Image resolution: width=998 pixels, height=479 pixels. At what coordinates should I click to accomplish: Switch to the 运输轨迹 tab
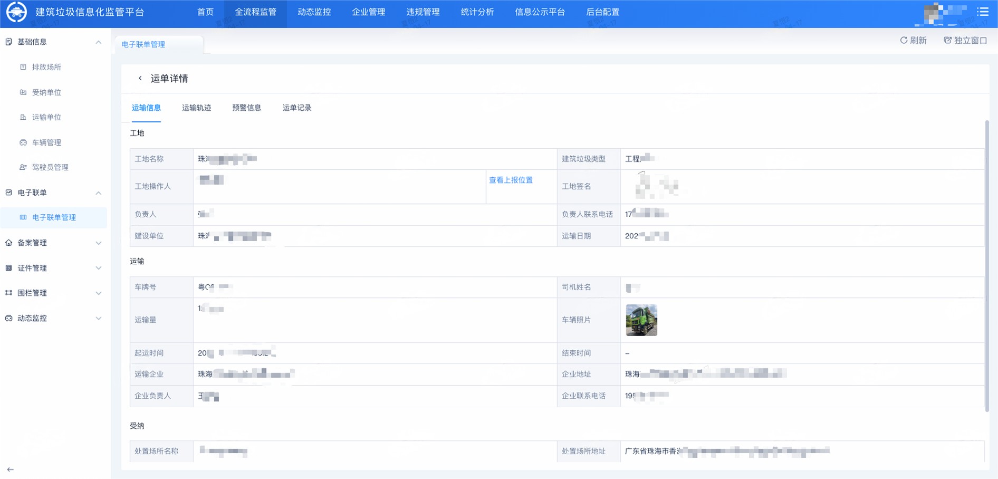196,108
